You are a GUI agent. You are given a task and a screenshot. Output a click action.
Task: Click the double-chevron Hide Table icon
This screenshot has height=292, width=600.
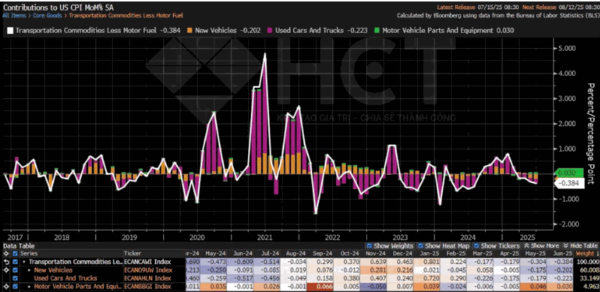(566, 245)
